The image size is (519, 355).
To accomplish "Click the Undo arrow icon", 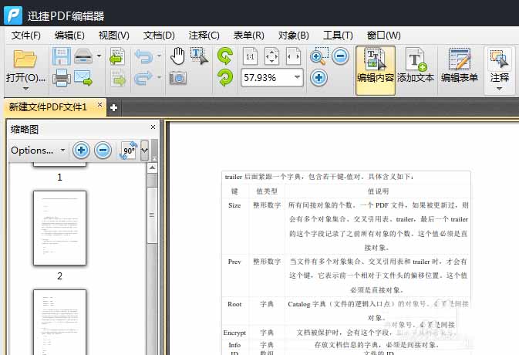I will pos(143,56).
